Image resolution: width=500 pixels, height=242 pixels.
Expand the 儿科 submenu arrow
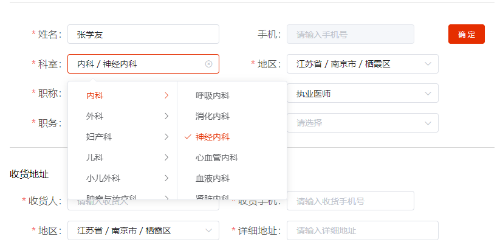click(166, 157)
